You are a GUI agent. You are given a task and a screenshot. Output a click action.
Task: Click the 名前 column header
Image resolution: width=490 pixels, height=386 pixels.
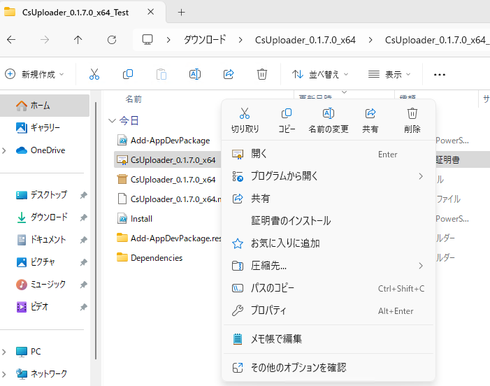(134, 99)
